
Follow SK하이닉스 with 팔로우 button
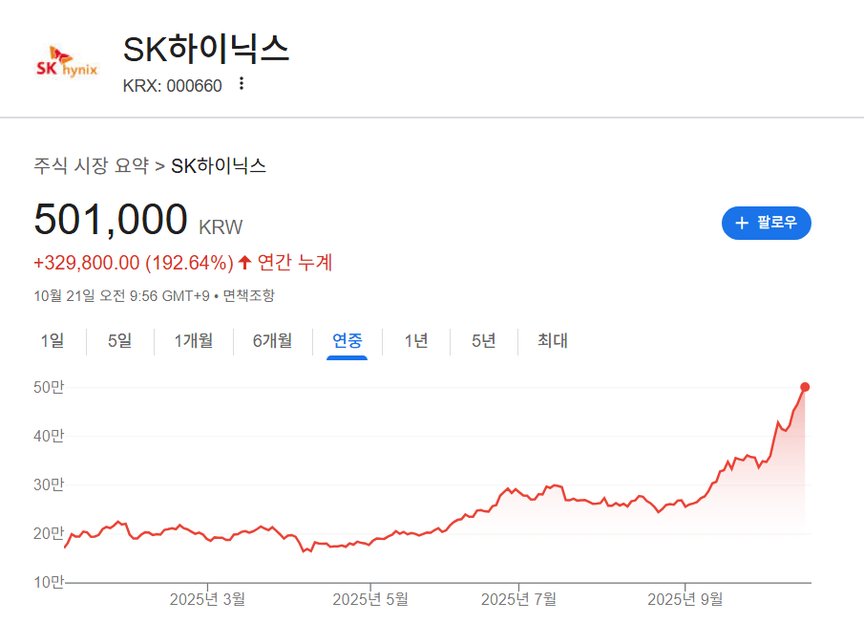(766, 223)
